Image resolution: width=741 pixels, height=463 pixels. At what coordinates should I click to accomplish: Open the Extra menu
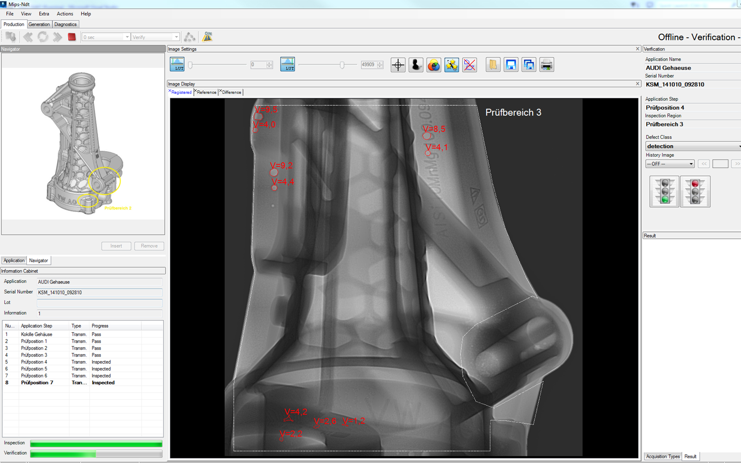(x=44, y=14)
